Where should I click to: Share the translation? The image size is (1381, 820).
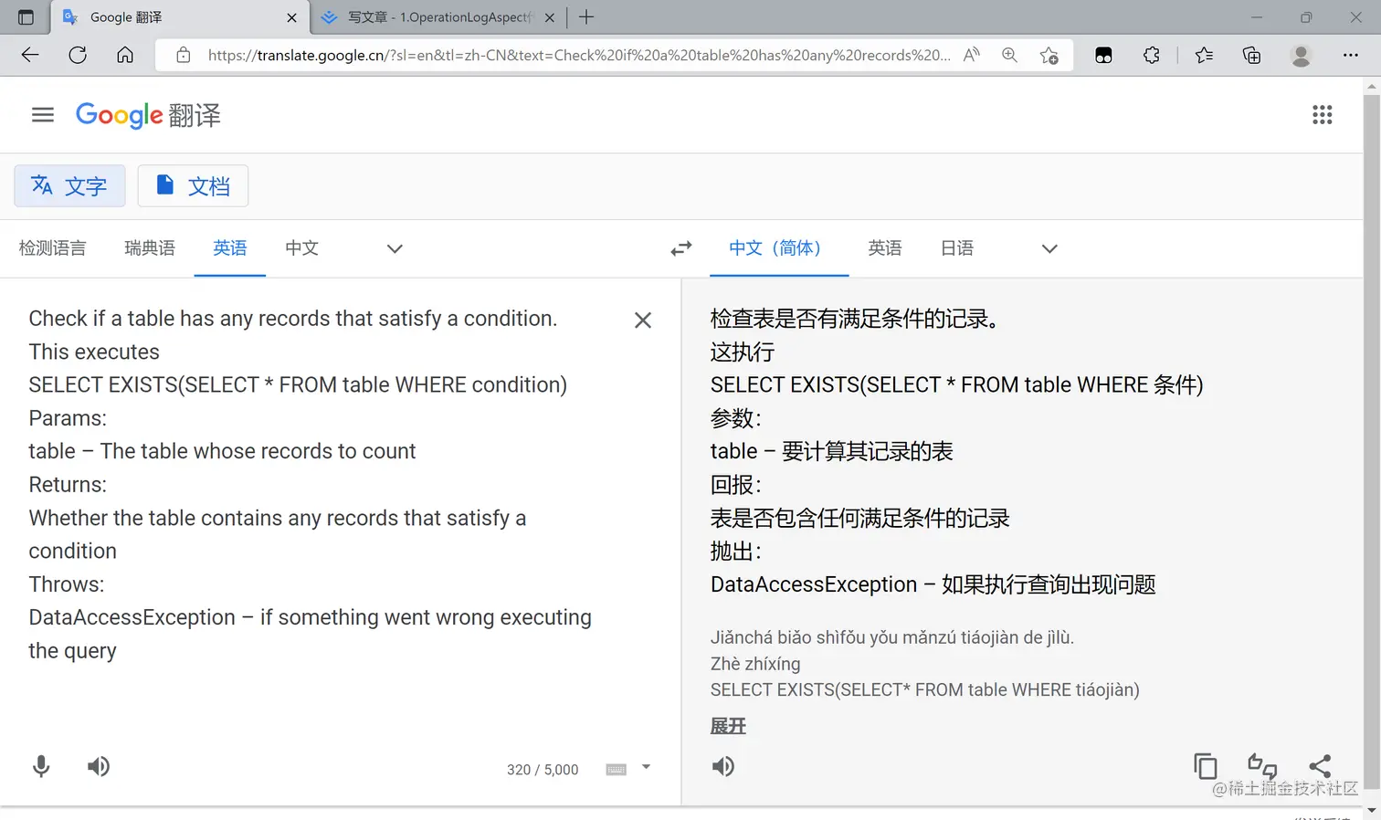(x=1320, y=766)
